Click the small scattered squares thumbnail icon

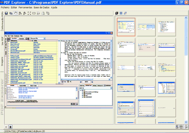point(125,13)
